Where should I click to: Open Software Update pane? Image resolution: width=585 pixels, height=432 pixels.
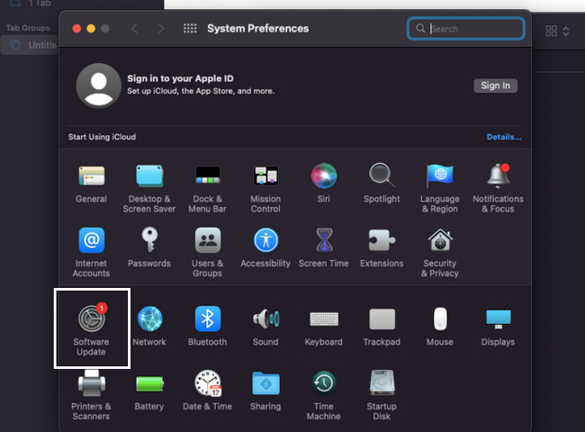pos(92,330)
